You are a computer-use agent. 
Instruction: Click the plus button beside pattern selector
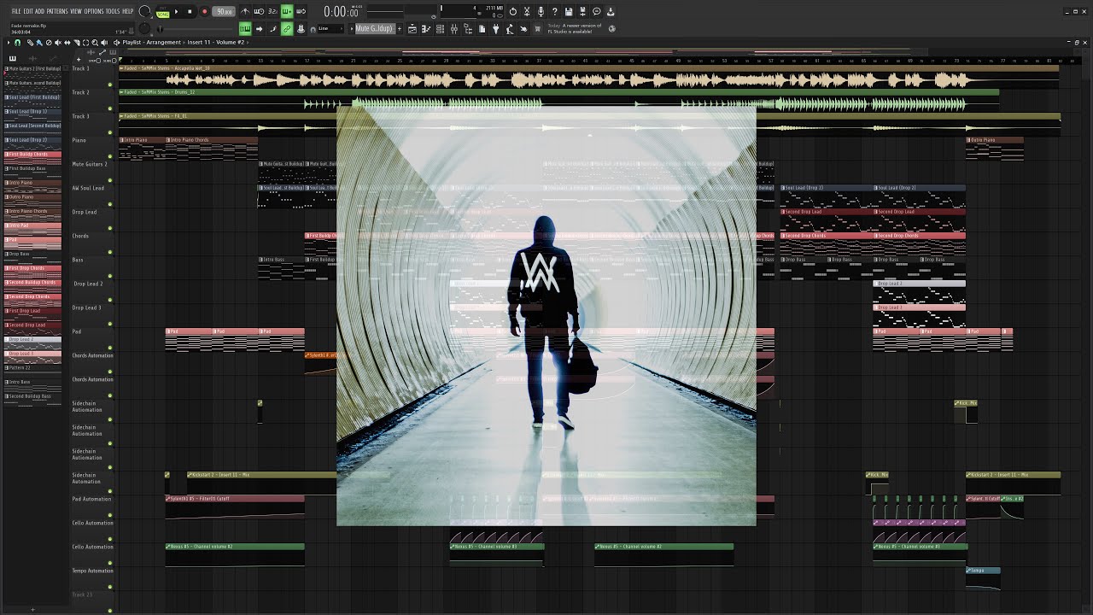(400, 29)
